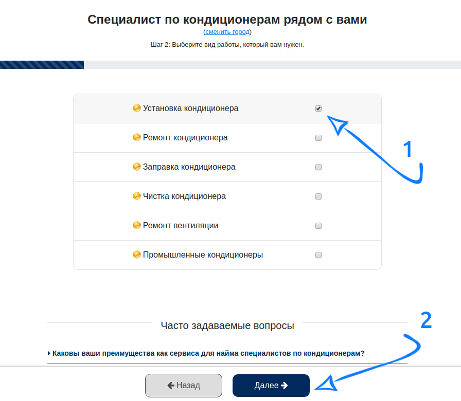461x401 pixels.
Task: Enable the Чистка кондиционера checkbox
Action: (318, 196)
